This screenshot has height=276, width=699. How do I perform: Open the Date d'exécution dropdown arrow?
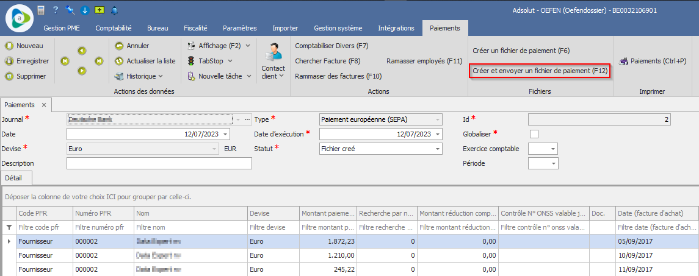pos(437,134)
